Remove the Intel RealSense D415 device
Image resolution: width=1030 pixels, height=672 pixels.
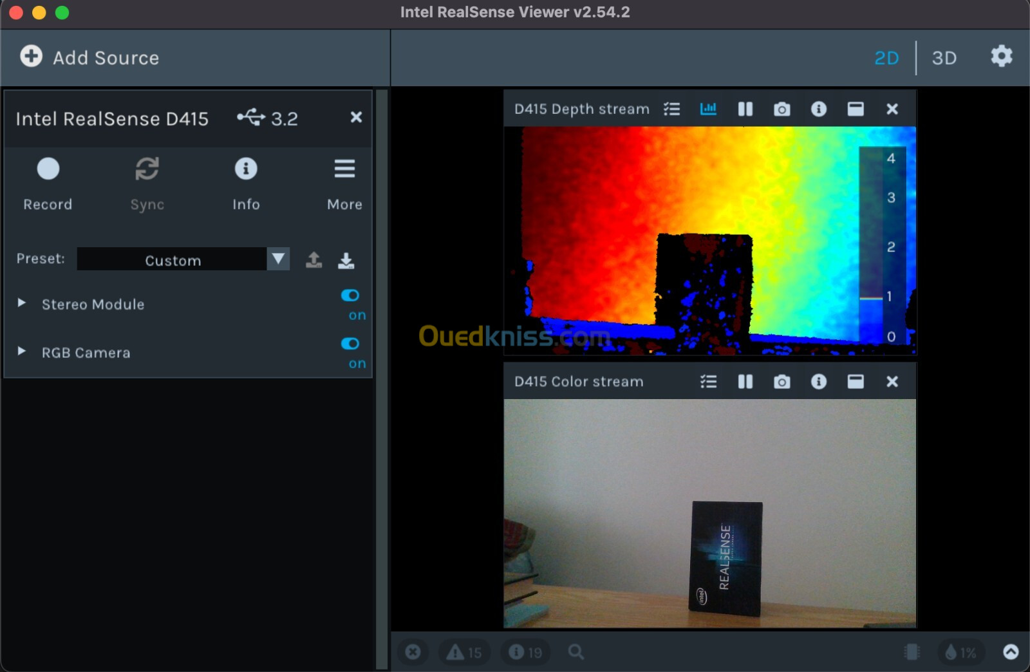point(356,117)
